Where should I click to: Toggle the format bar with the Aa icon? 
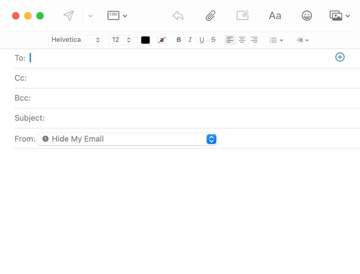click(x=274, y=15)
